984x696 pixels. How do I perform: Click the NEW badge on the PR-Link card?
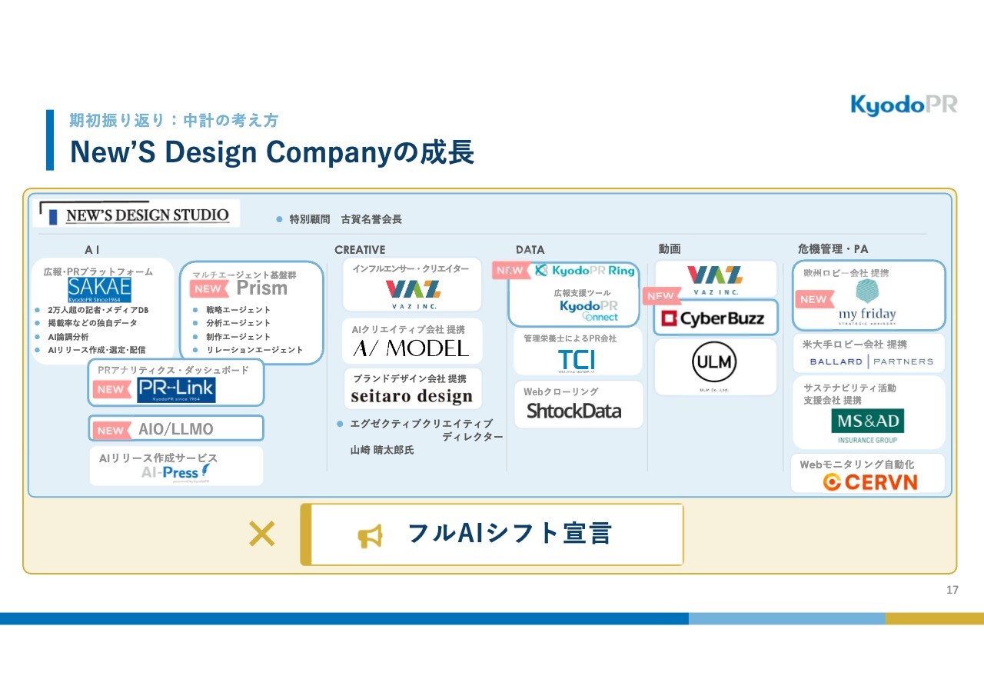(111, 390)
